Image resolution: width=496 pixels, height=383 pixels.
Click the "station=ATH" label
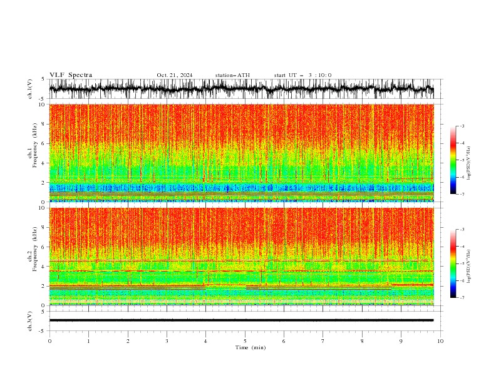[232, 75]
